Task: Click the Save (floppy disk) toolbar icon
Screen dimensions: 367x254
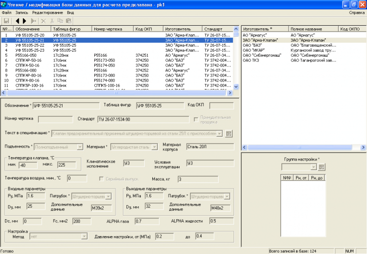Action: (x=6, y=21)
